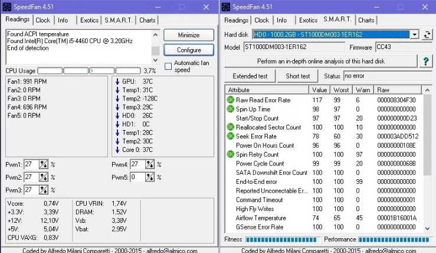436x253 pixels.
Task: Select the Start/Stop Count attribute row
Action: pyautogui.click(x=324, y=118)
